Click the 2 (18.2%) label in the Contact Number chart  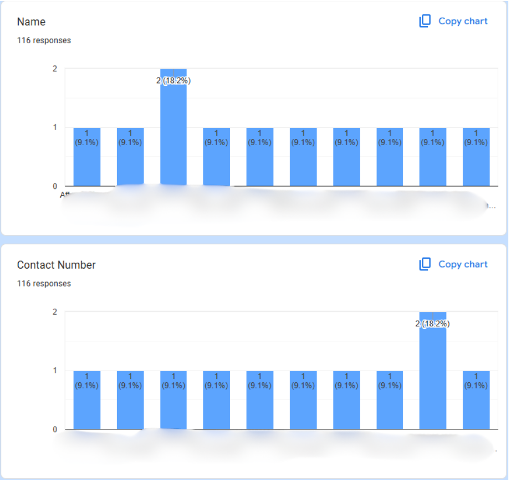tap(433, 324)
